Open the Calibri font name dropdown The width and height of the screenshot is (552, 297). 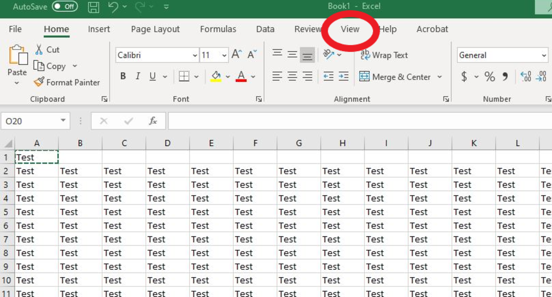[195, 56]
